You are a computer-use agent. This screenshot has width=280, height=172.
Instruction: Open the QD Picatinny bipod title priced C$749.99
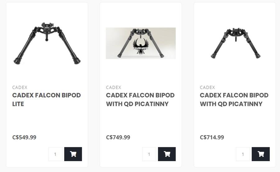(140, 99)
